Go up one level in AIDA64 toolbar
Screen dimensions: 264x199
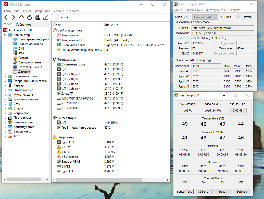[x=21, y=17]
